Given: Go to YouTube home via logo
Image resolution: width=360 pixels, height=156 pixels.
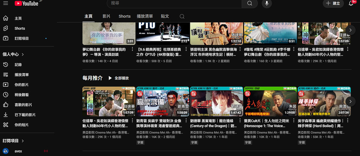Looking at the screenshot, I should tap(27, 3).
